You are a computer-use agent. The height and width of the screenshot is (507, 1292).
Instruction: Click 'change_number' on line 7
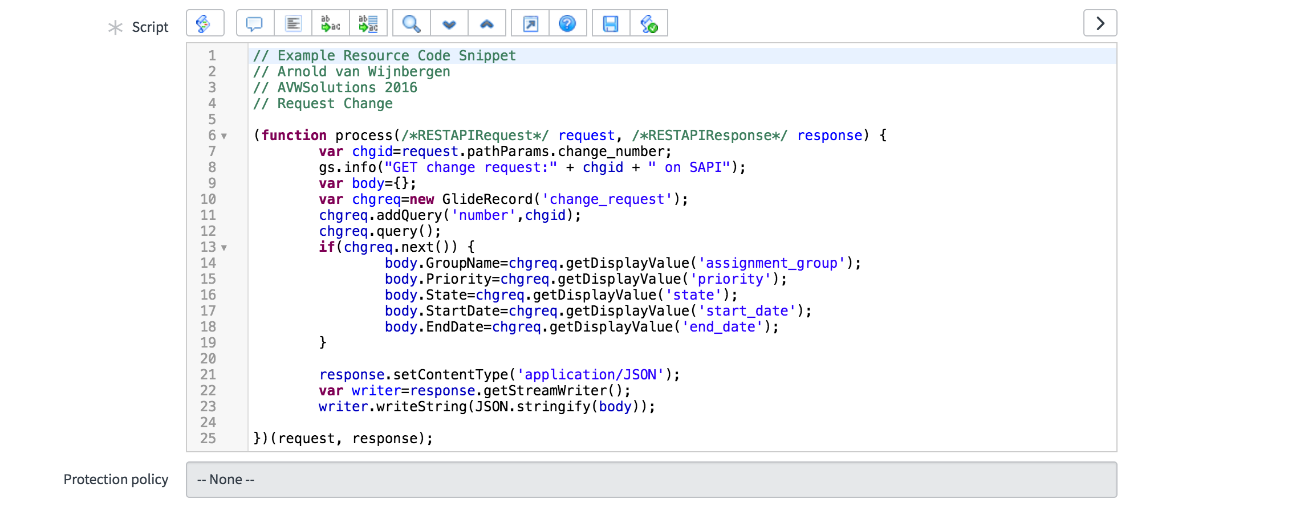[611, 151]
